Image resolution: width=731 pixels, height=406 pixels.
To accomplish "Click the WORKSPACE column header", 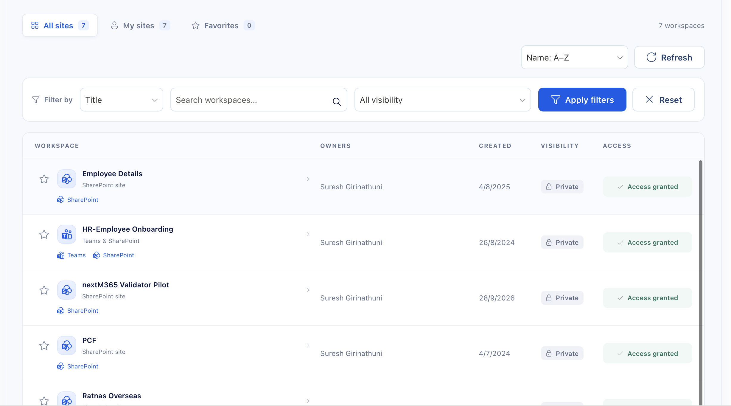I will tap(57, 146).
